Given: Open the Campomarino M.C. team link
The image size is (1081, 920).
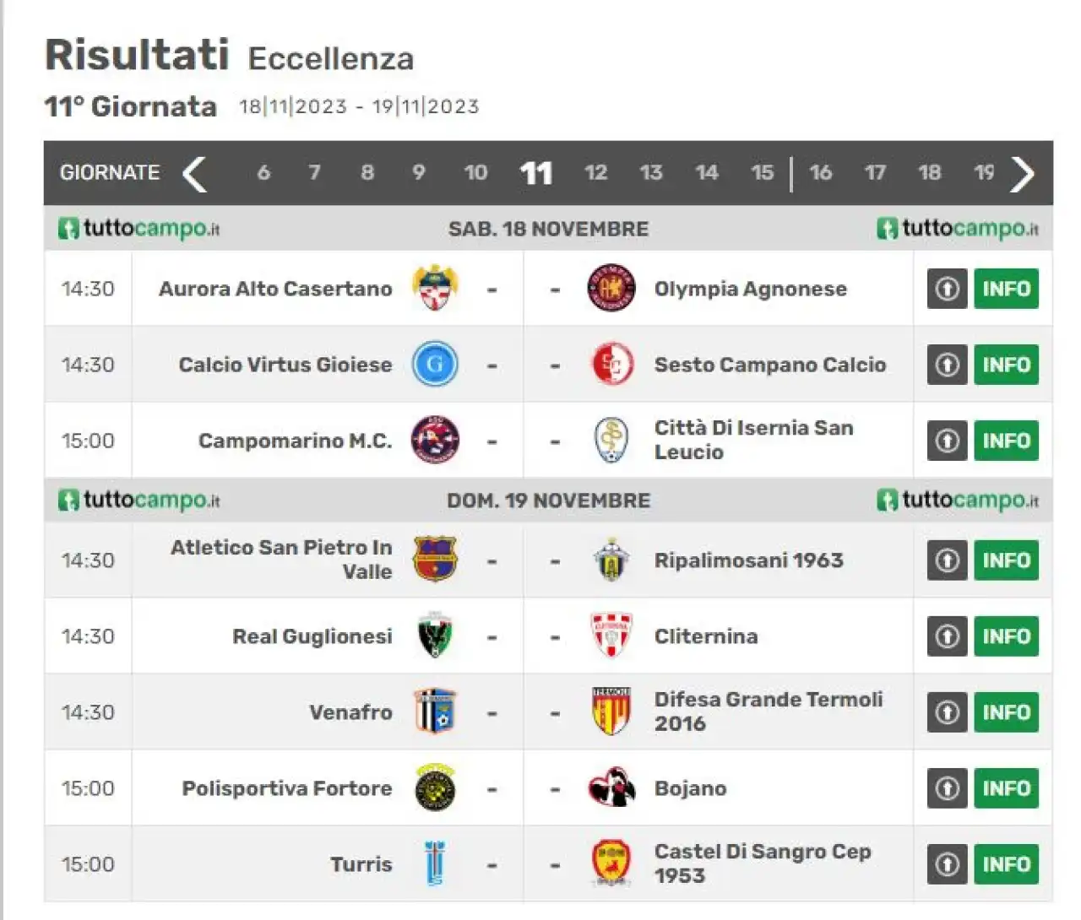Looking at the screenshot, I should tap(295, 441).
